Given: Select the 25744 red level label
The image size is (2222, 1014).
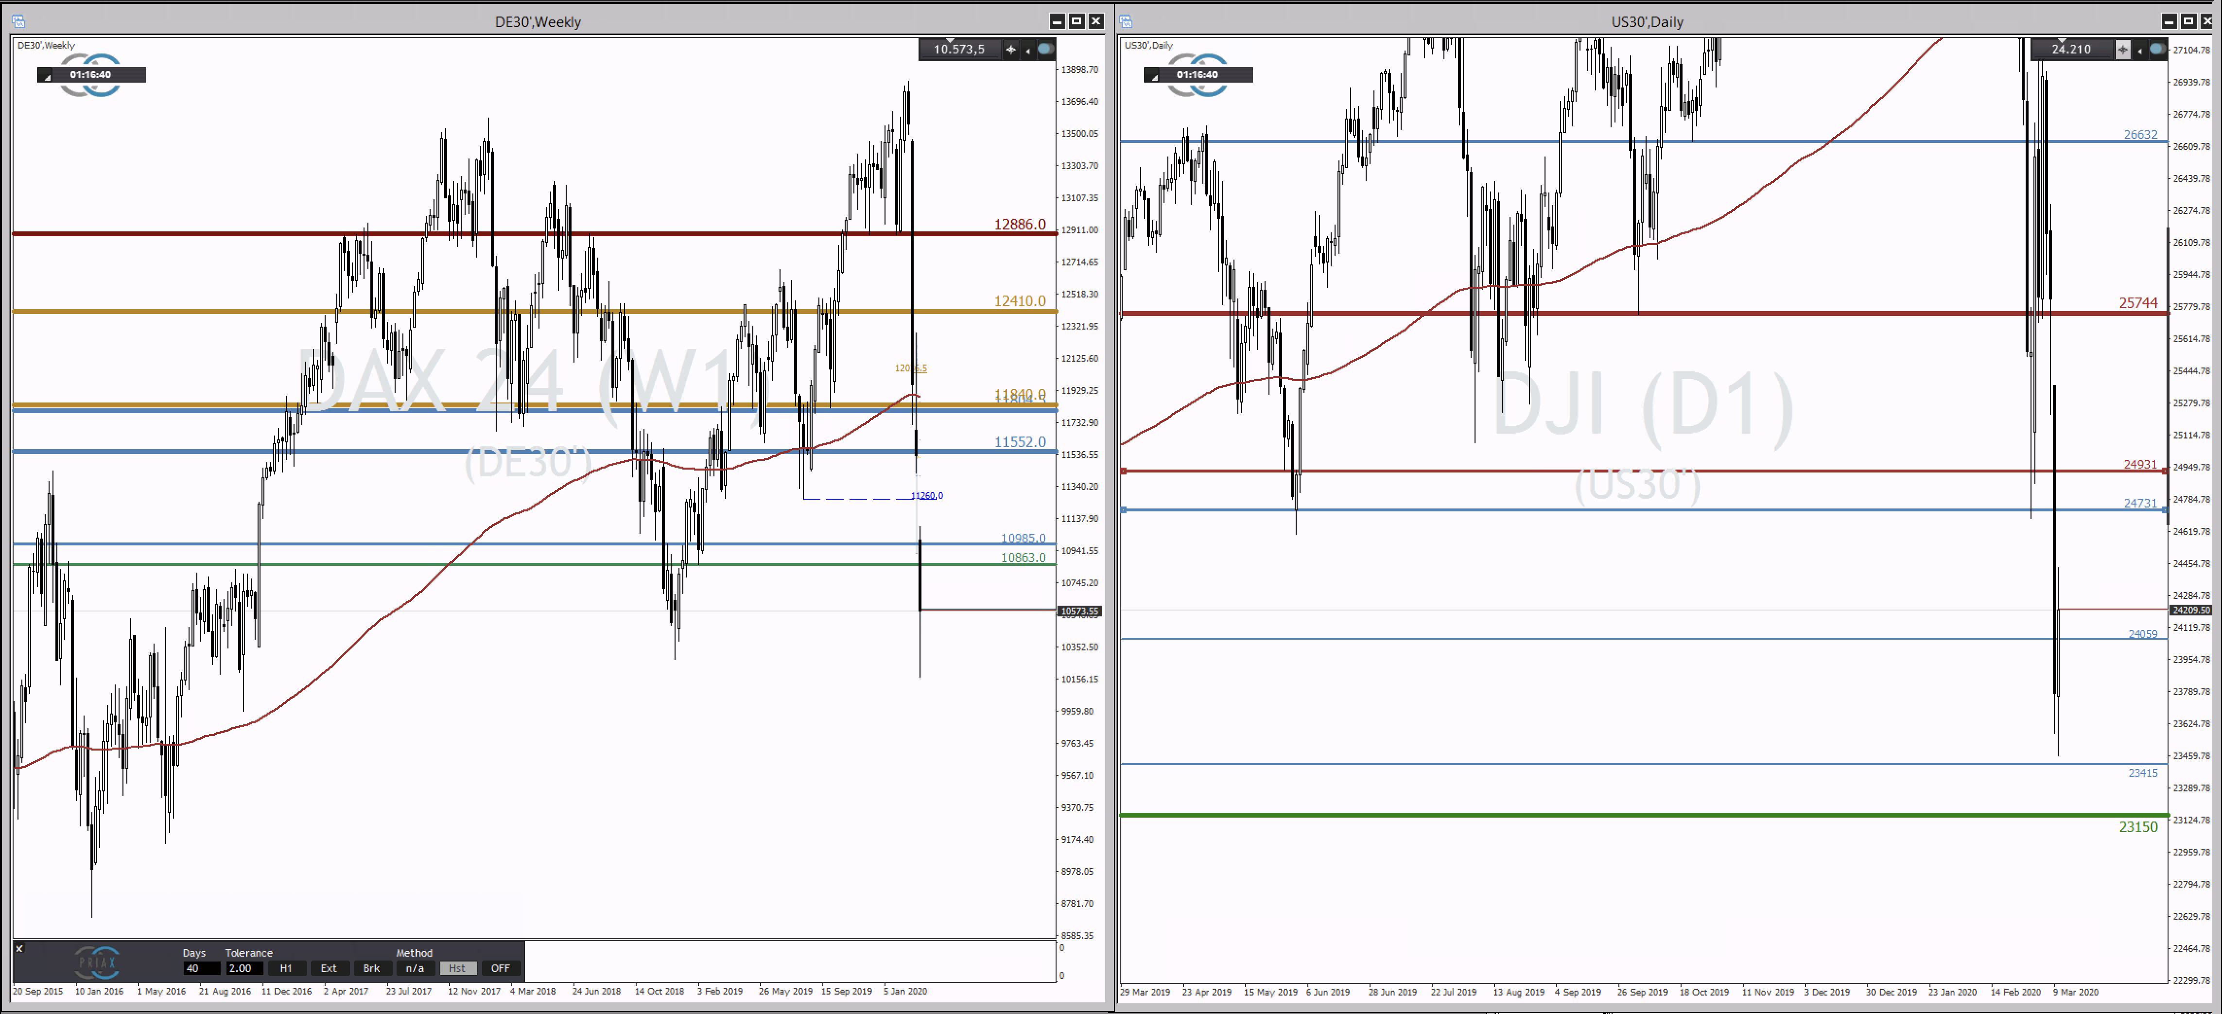Looking at the screenshot, I should point(2137,303).
